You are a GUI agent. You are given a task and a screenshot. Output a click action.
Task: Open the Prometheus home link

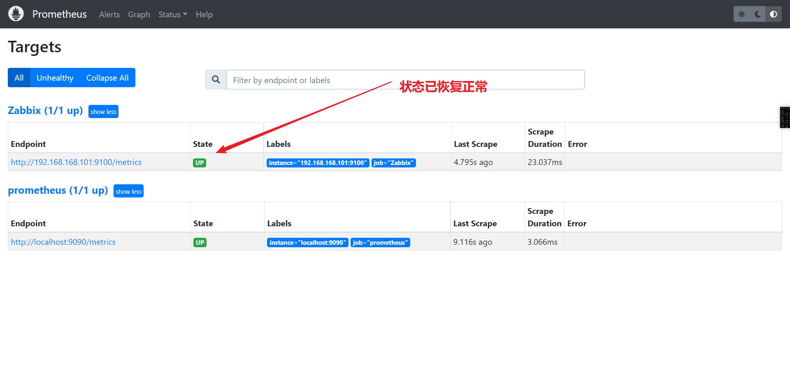(x=59, y=14)
